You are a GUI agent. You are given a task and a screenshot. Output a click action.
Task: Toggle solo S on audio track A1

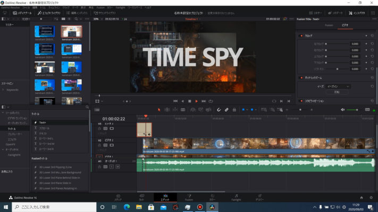tap(112, 166)
